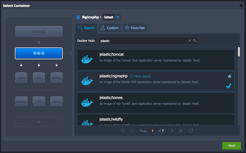Clear the jelastic search with the X icon
This screenshot has height=153, width=246.
tap(190, 41)
